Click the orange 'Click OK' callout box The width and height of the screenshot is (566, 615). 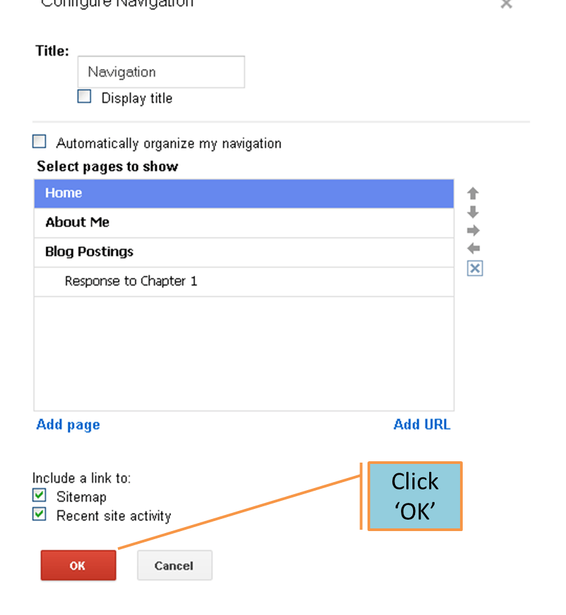coord(414,495)
